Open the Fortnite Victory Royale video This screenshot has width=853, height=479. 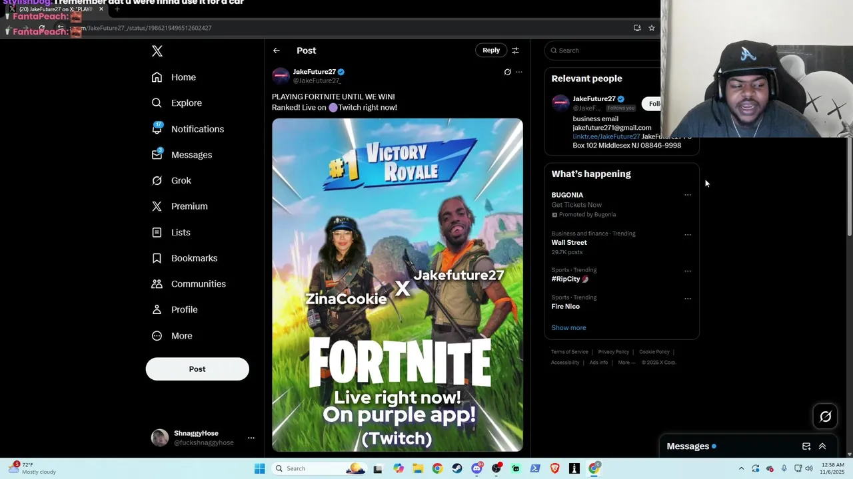point(397,285)
